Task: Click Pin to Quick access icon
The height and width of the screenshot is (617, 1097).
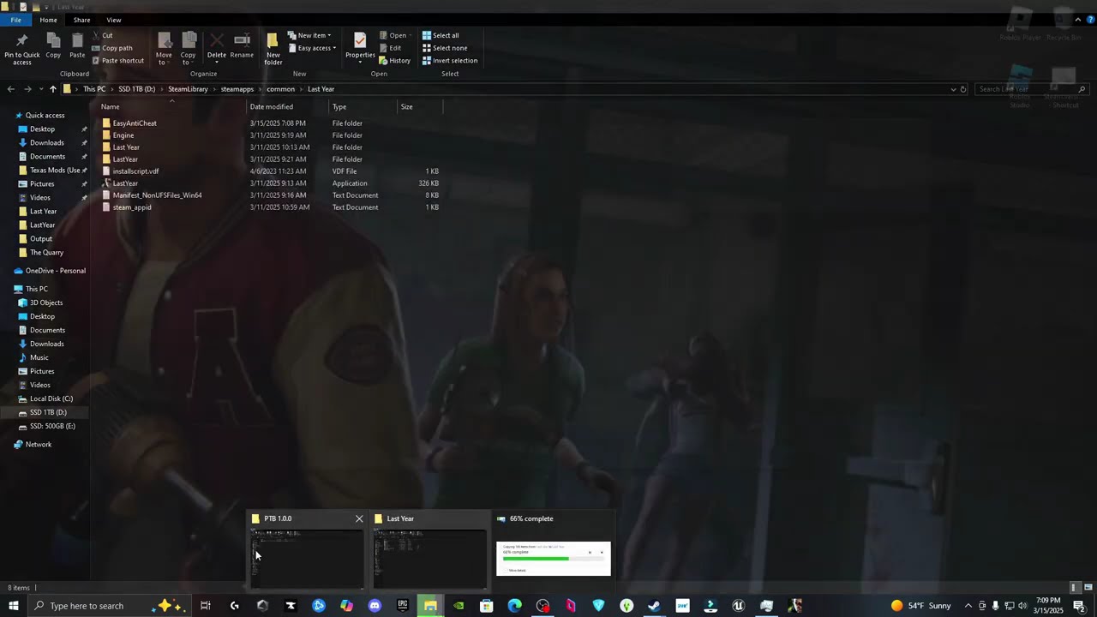Action: tap(21, 49)
